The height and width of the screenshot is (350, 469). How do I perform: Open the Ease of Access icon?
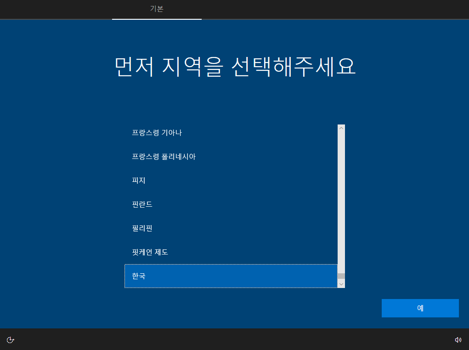click(11, 340)
